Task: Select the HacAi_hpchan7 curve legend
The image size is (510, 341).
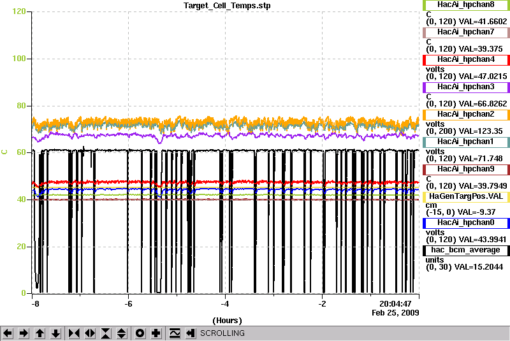Action: click(x=466, y=32)
